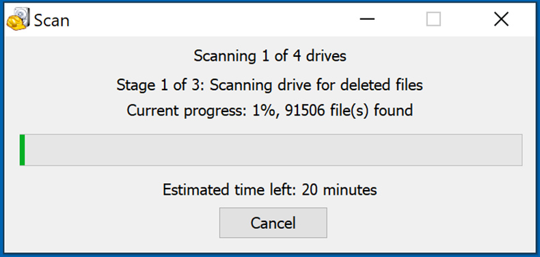Screen dimensions: 540x257
Task: Click the "20 minutes" time value
Action: click(x=339, y=190)
